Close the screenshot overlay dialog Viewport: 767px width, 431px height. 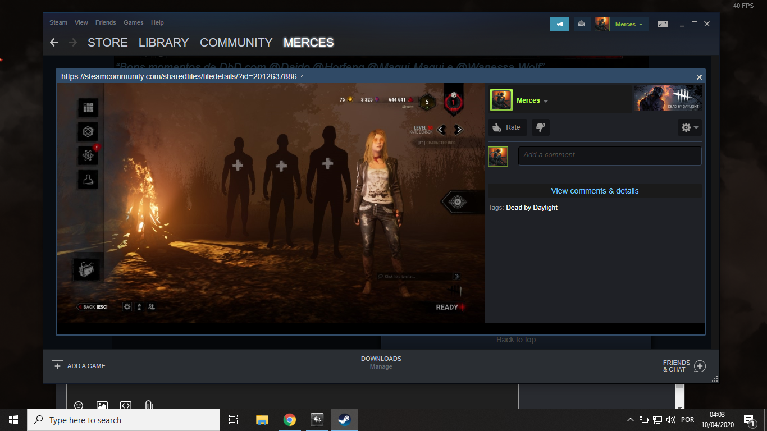point(699,77)
